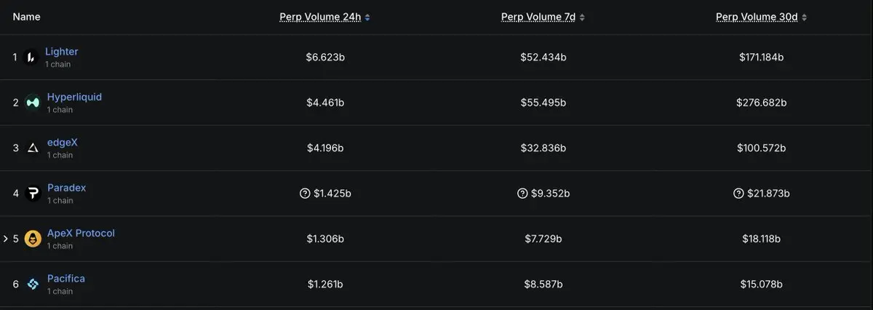Sort by Perp Volume 24h arrow
The height and width of the screenshot is (310, 873).
367,17
